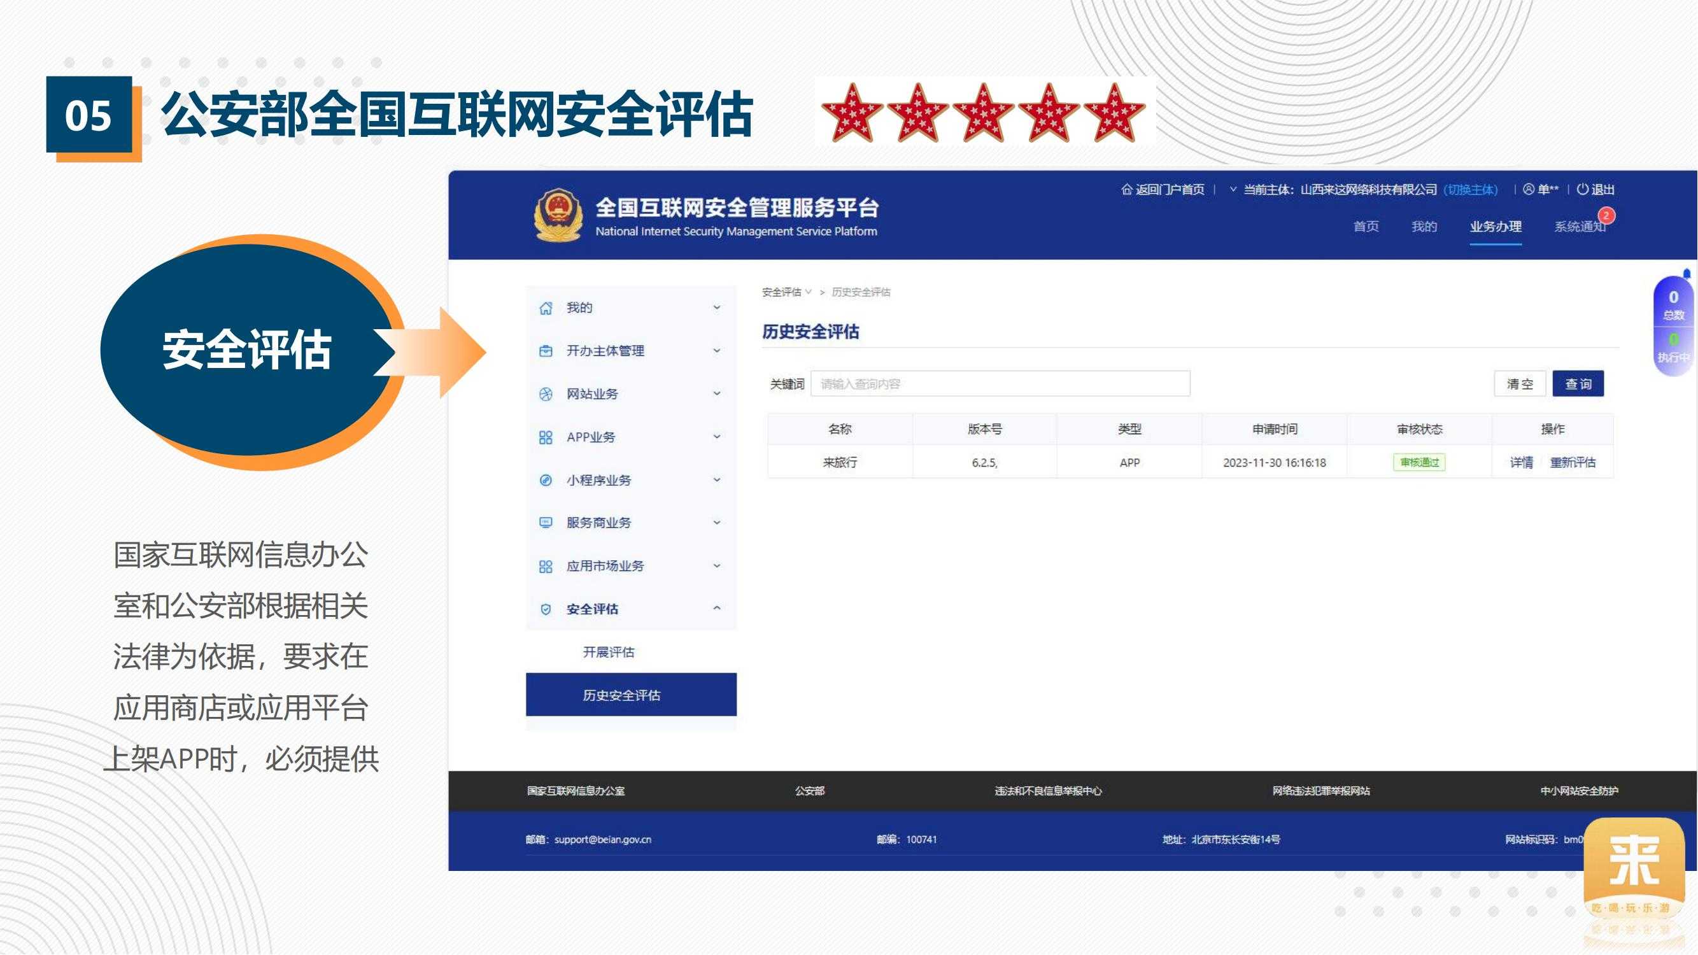Screen dimensions: 1698x955
Task: Open 详情 for the 来旅行 row
Action: coord(1522,463)
